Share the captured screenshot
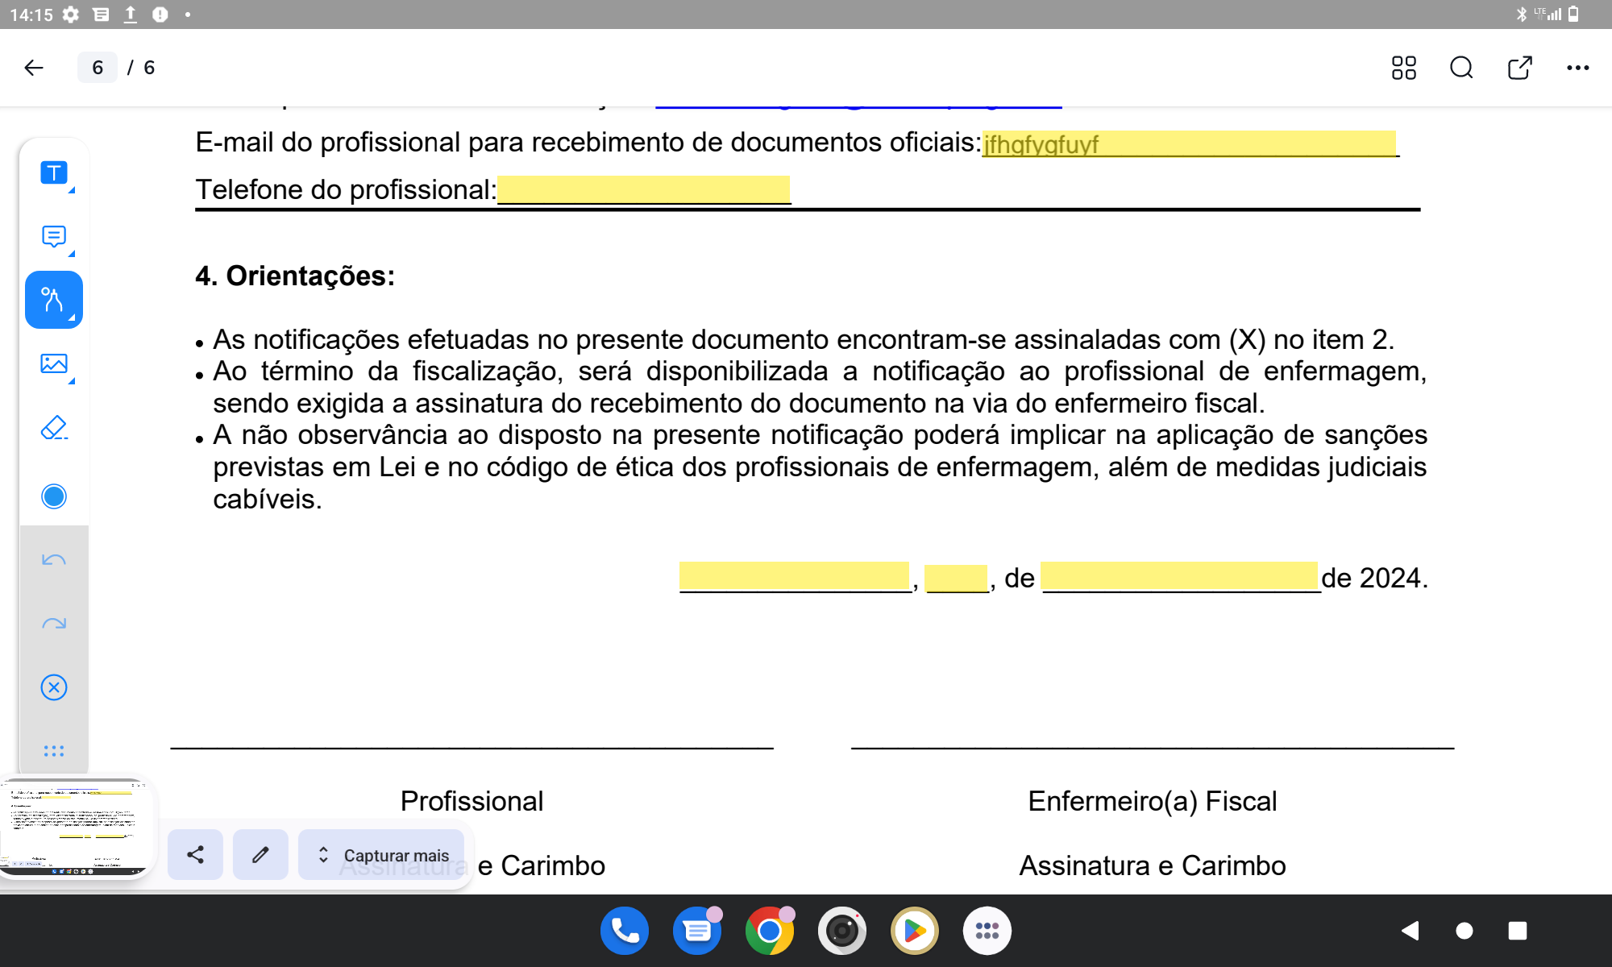Image resolution: width=1612 pixels, height=967 pixels. point(195,854)
